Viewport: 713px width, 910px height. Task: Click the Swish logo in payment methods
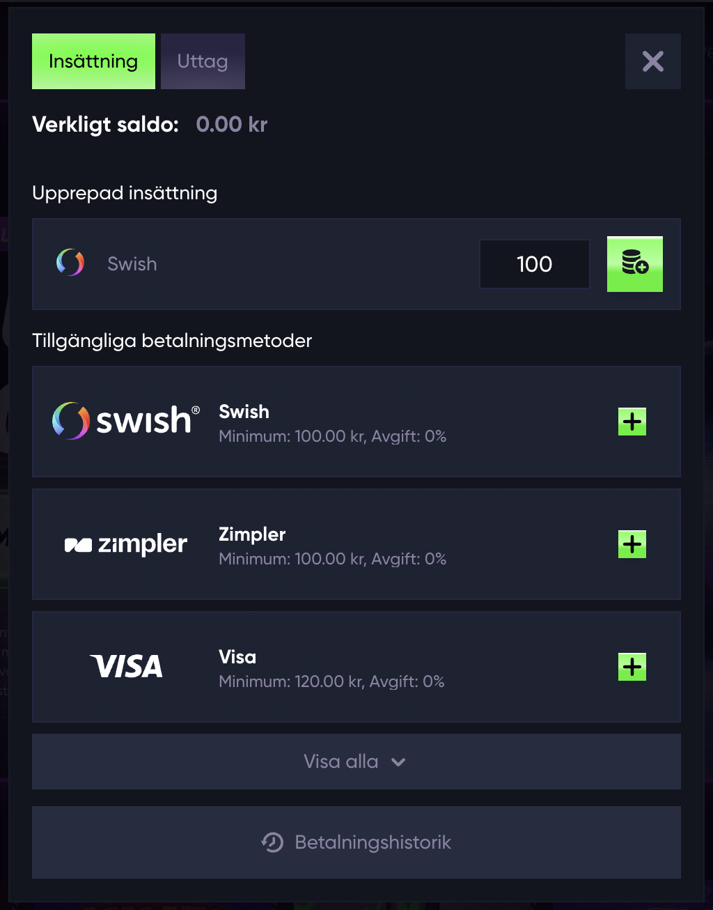124,421
